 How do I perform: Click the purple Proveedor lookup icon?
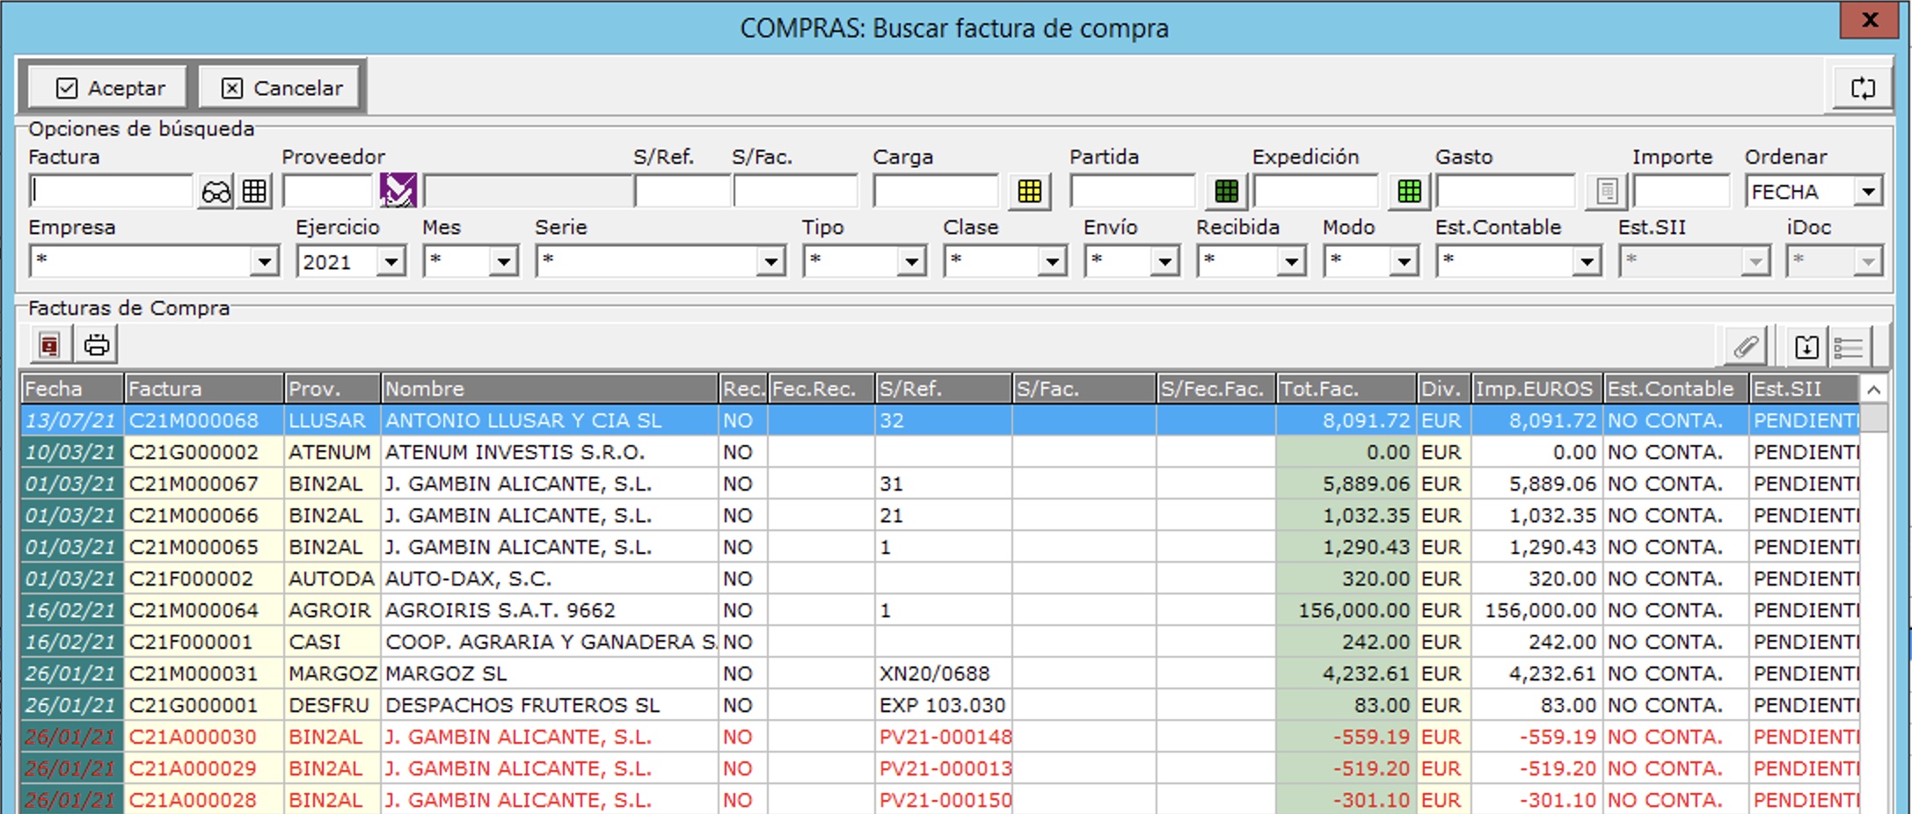point(398,191)
